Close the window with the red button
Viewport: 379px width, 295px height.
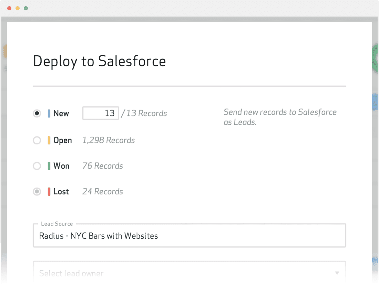[9, 8]
